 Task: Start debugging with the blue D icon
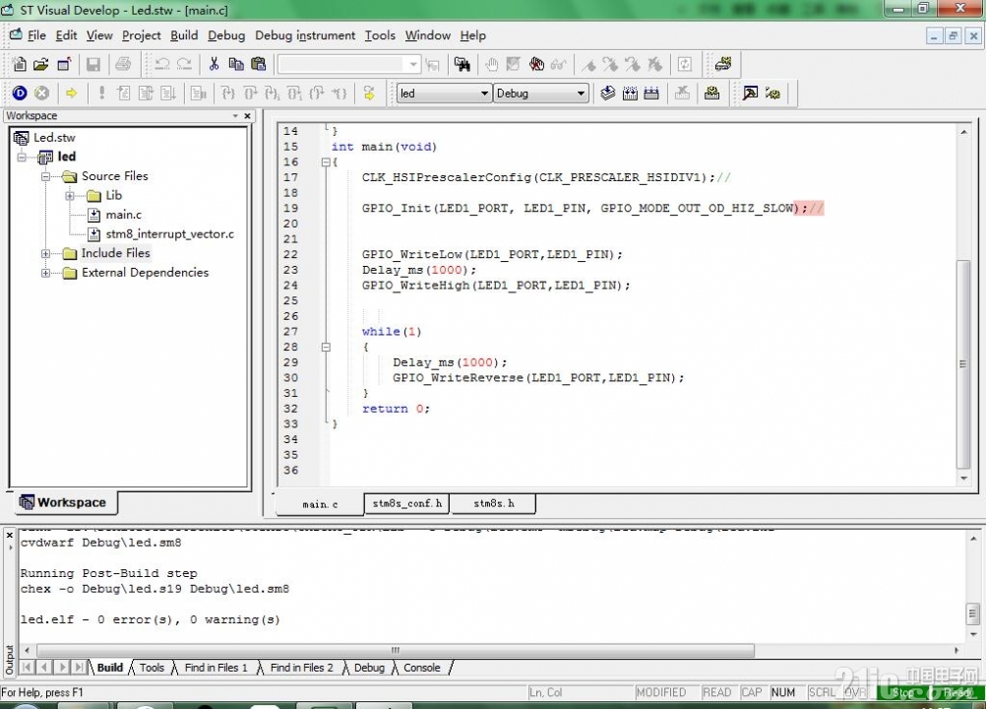tap(20, 94)
